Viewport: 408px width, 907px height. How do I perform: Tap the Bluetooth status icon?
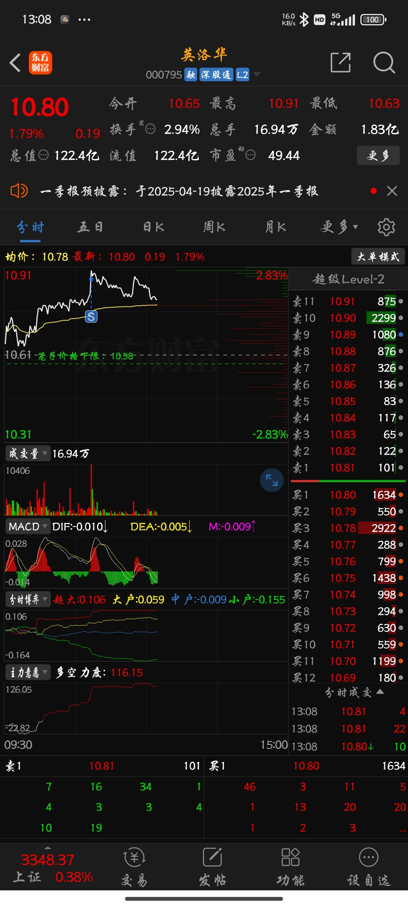[304, 19]
